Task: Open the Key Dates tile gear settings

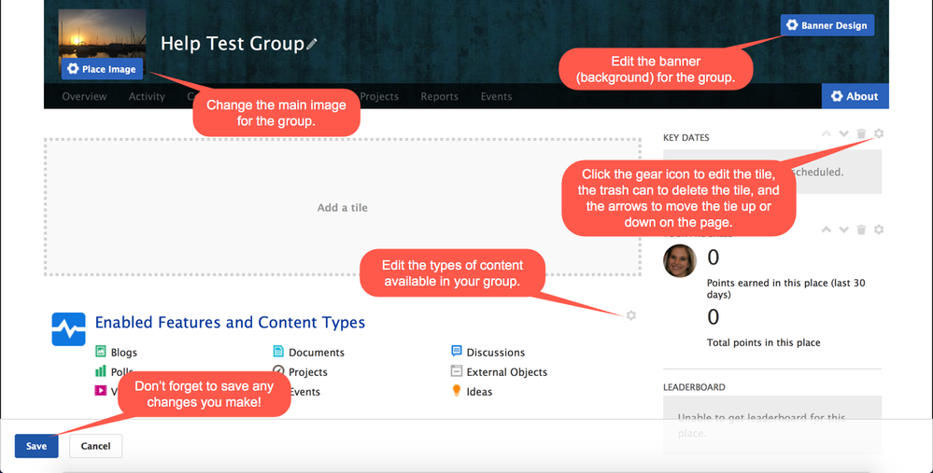Action: coord(879,134)
